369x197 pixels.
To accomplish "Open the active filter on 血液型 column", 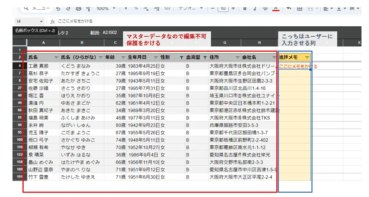I will (205, 57).
